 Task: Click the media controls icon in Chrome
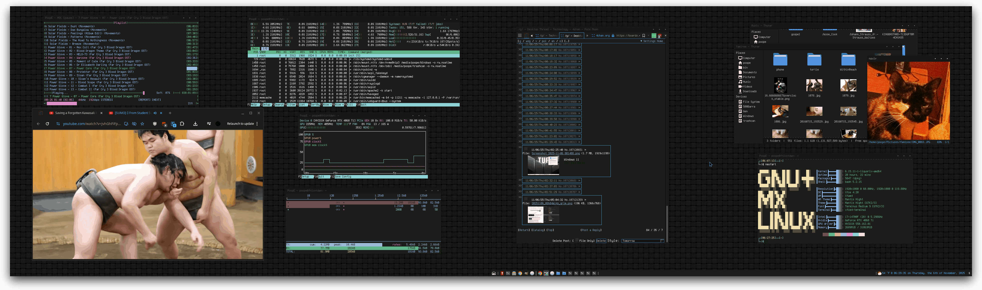(208, 124)
